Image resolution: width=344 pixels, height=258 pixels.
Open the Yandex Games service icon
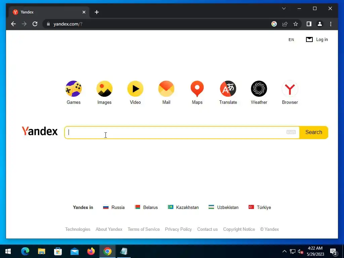74,89
